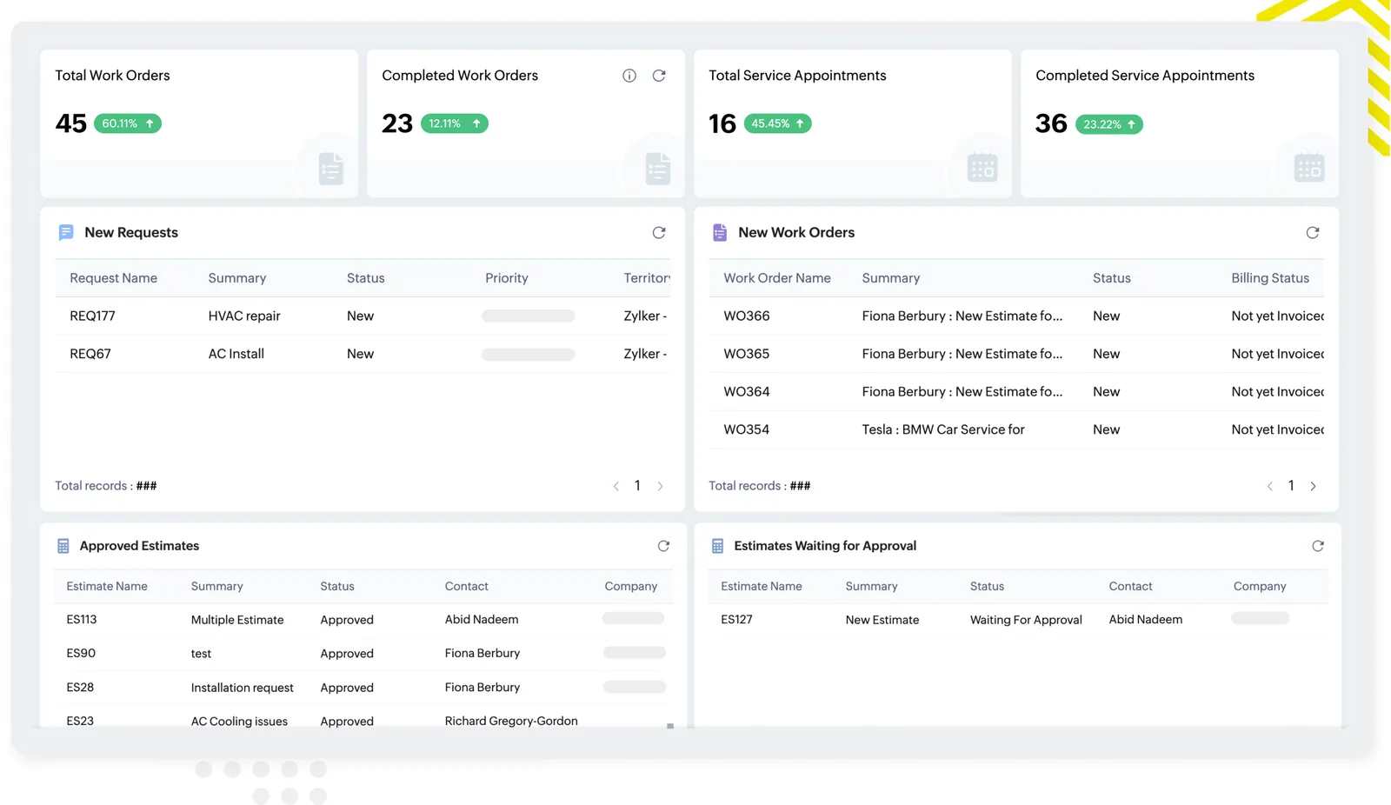
Task: Click the Billing Status column header
Action: tap(1270, 278)
